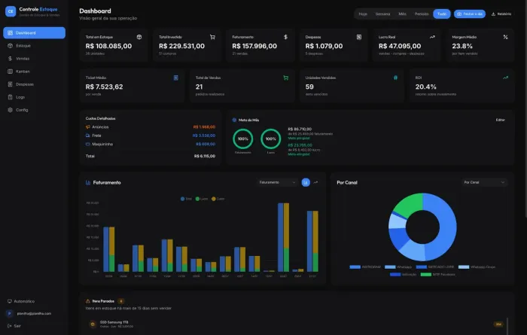
Task: Click the Fechar o dia button
Action: [x=470, y=14]
